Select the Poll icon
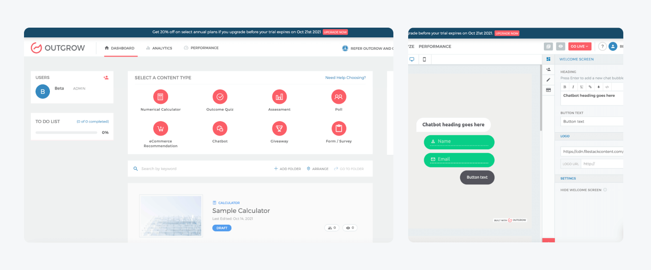Screen dimensions: 651x270 coord(338,97)
